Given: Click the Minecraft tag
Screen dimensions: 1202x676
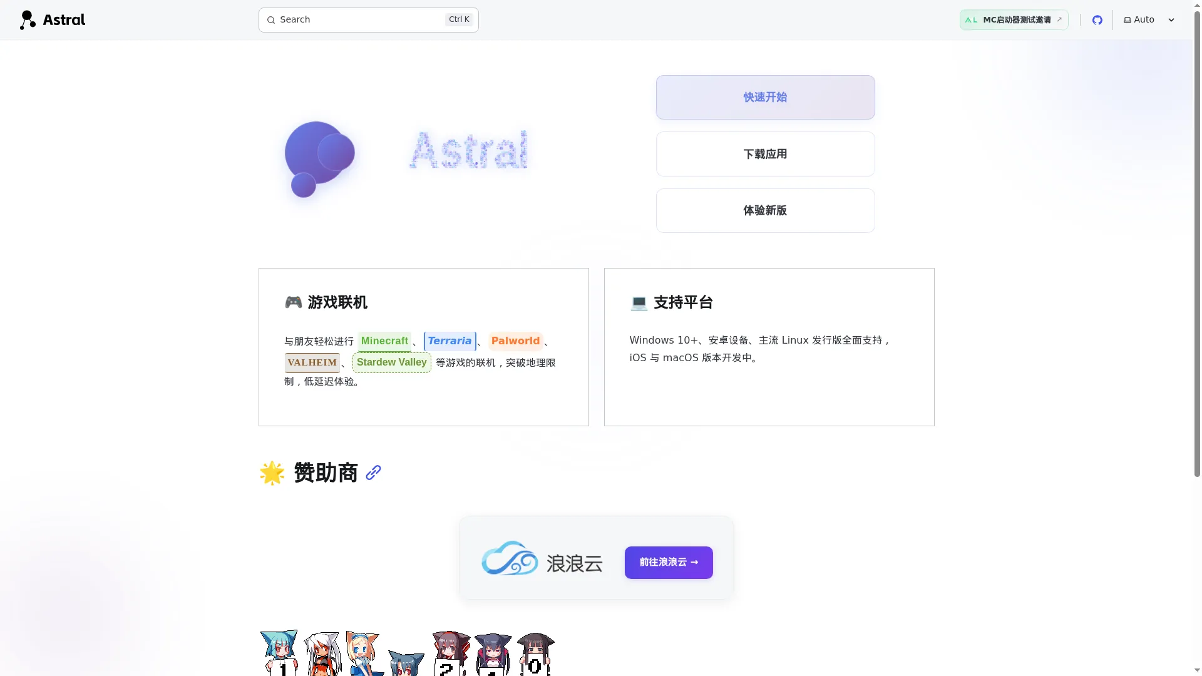Looking at the screenshot, I should (x=384, y=341).
